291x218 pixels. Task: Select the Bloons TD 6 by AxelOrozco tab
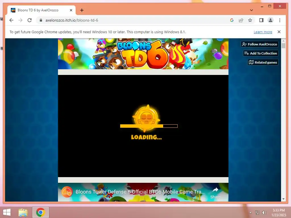[x=41, y=10]
